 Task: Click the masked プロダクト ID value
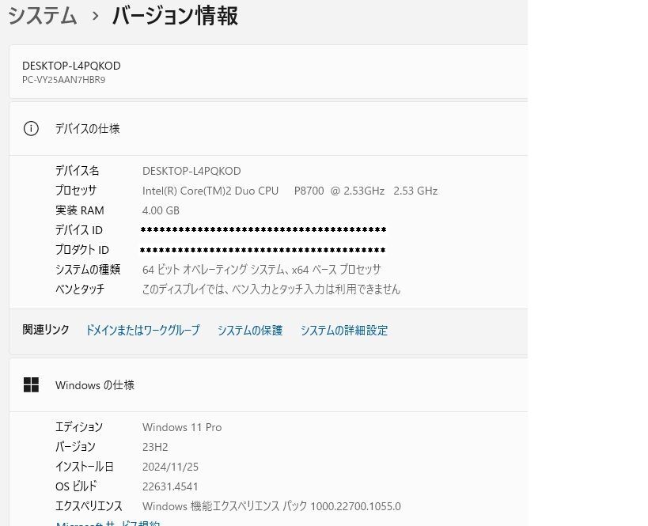(263, 250)
